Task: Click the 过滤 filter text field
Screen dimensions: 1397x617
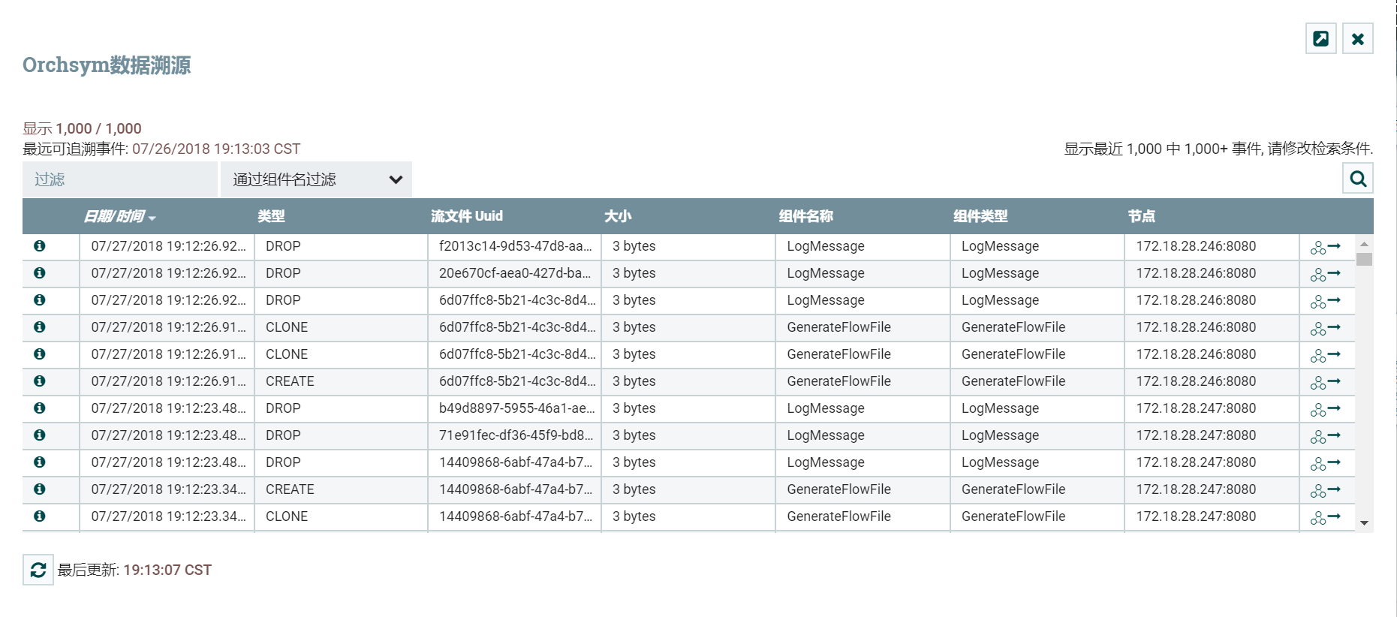Action: (120, 179)
